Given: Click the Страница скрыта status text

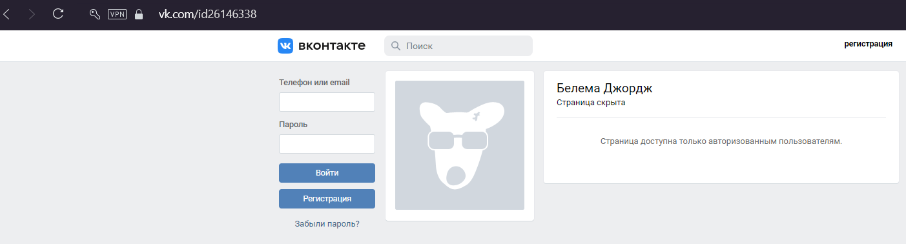Looking at the screenshot, I should click(x=591, y=102).
